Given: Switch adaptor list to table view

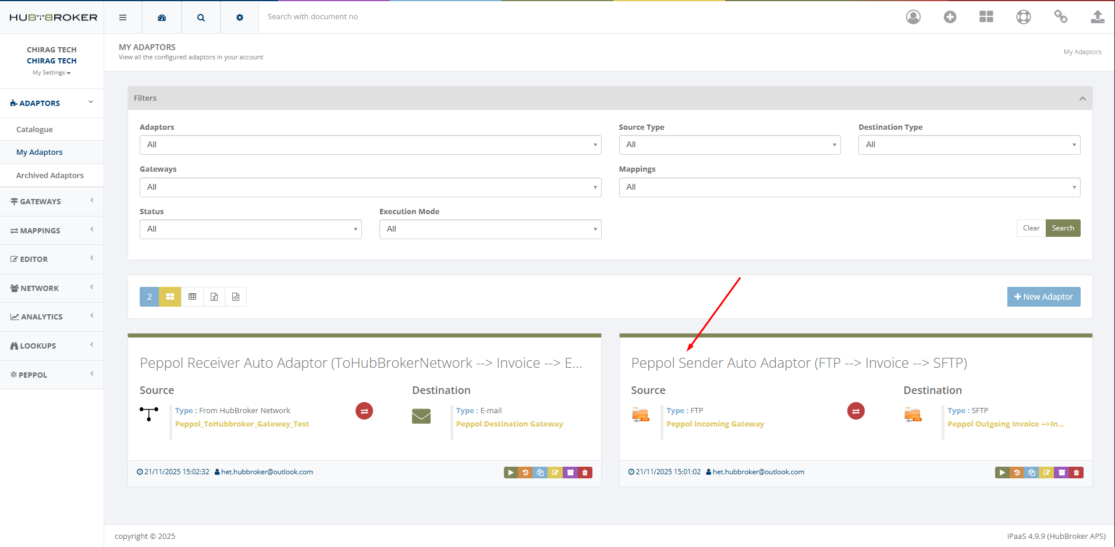Looking at the screenshot, I should 192,297.
